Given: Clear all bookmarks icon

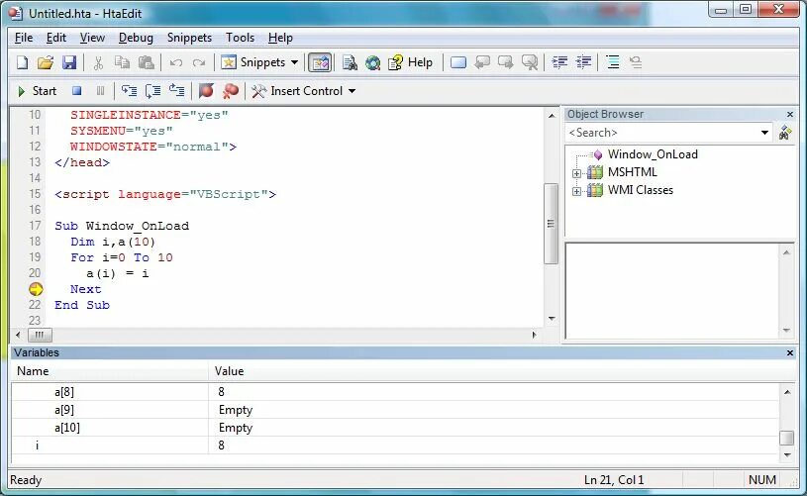Looking at the screenshot, I should pyautogui.click(x=530, y=62).
